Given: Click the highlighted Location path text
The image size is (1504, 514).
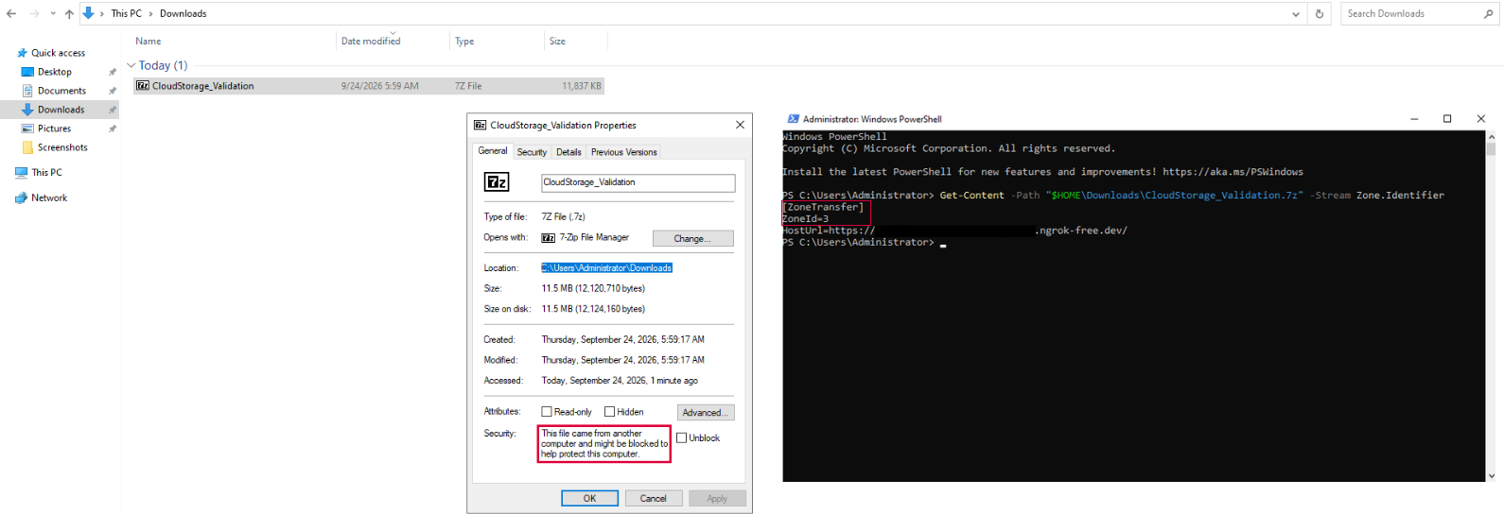Looking at the screenshot, I should pos(606,268).
